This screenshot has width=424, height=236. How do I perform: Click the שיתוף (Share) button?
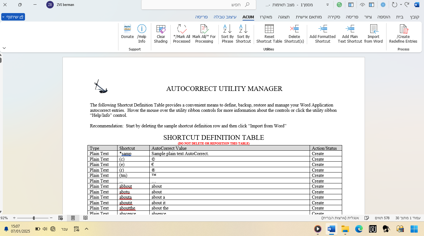point(13,17)
